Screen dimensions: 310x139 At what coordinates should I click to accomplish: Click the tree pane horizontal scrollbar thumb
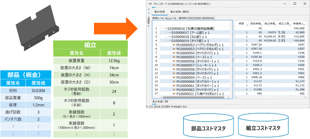(193, 97)
